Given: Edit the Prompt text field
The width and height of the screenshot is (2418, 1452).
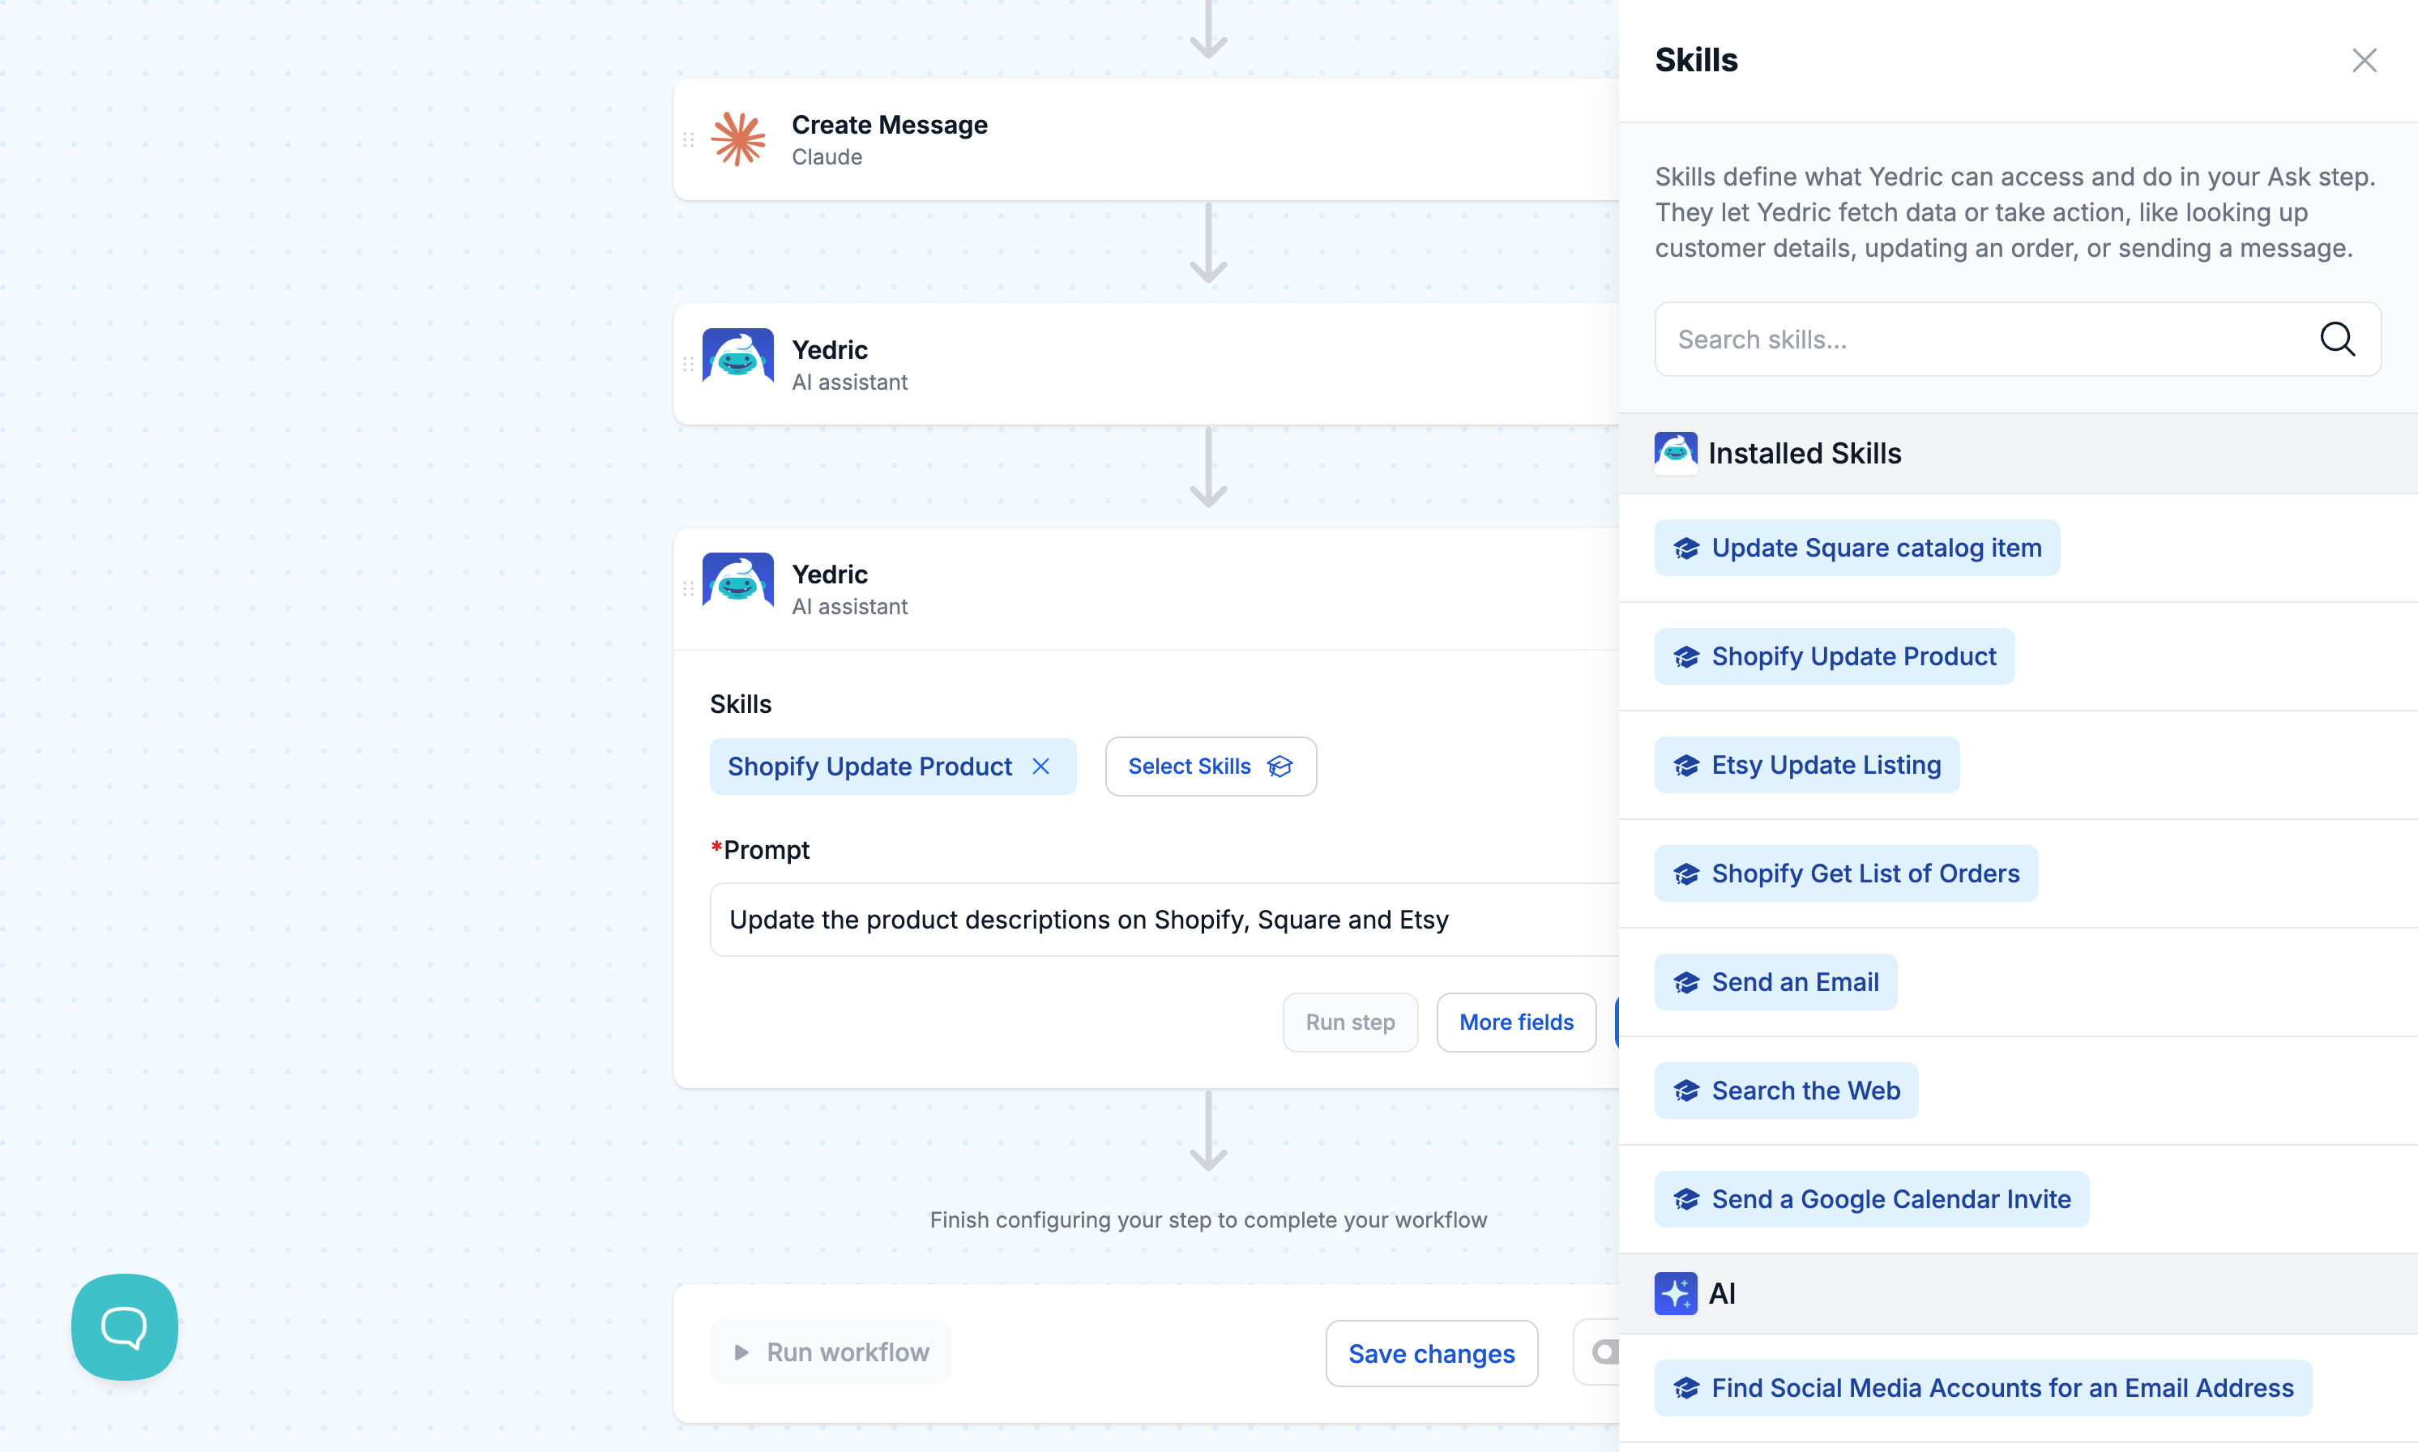Looking at the screenshot, I should click(1164, 920).
